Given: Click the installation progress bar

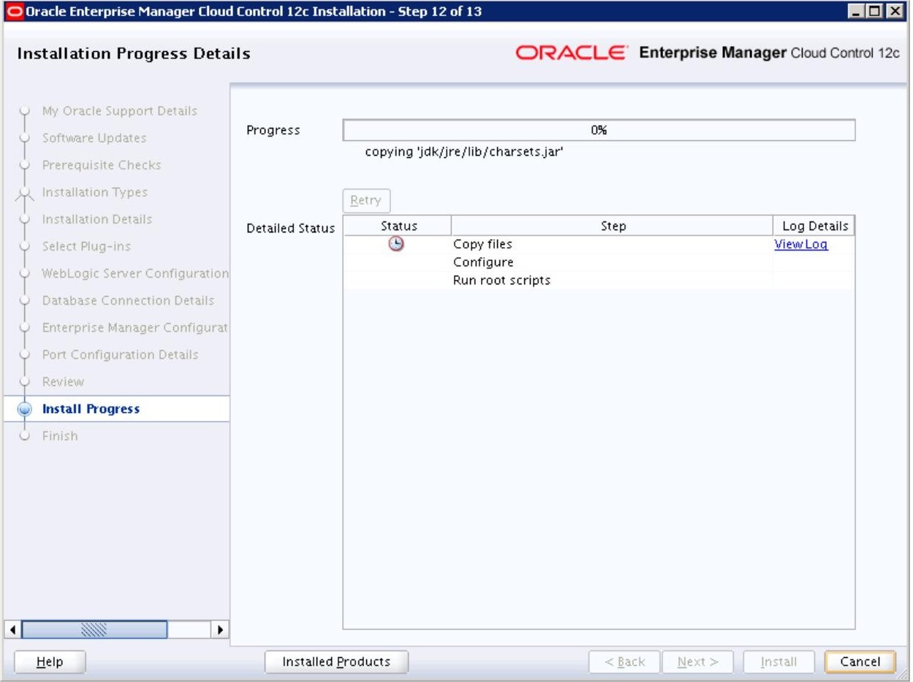Looking at the screenshot, I should pyautogui.click(x=599, y=130).
